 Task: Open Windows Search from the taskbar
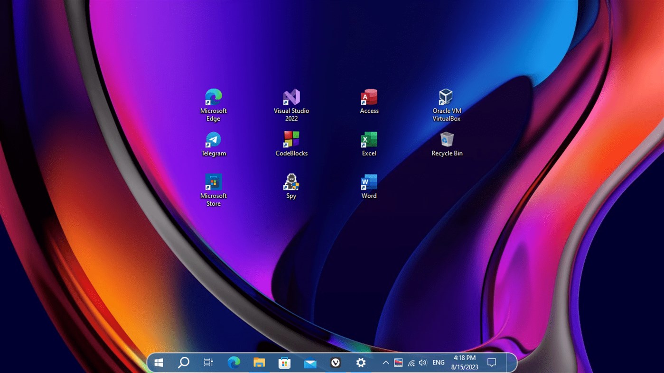183,362
